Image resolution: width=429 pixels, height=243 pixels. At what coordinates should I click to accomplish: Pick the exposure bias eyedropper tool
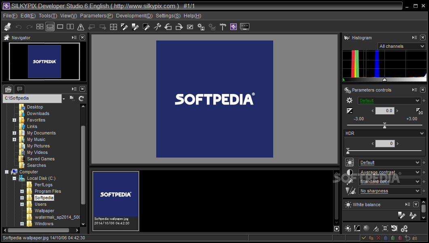click(124, 27)
